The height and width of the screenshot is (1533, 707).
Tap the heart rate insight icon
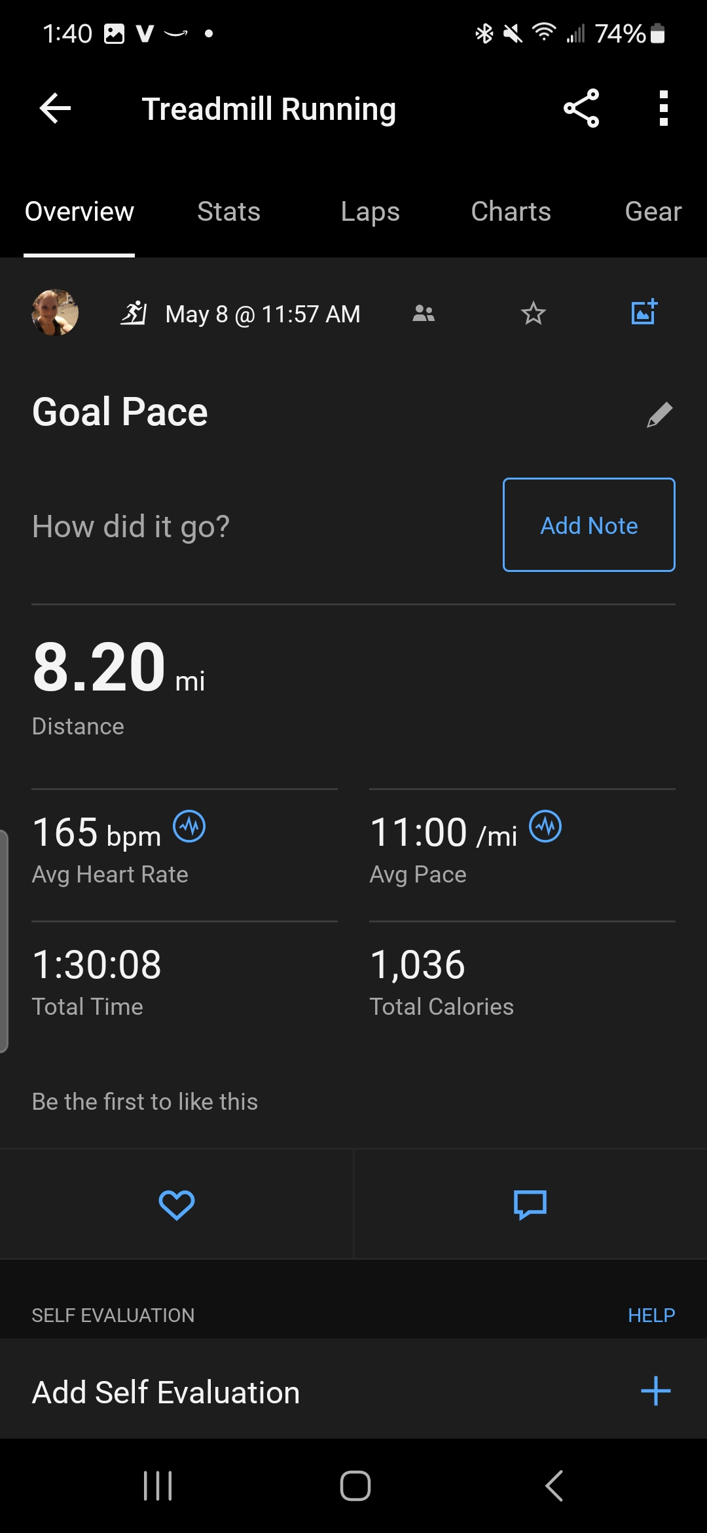[x=189, y=827]
